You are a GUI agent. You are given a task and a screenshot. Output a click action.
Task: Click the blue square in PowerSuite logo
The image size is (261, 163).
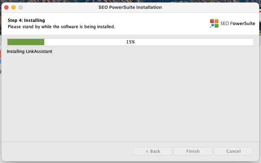212,25
